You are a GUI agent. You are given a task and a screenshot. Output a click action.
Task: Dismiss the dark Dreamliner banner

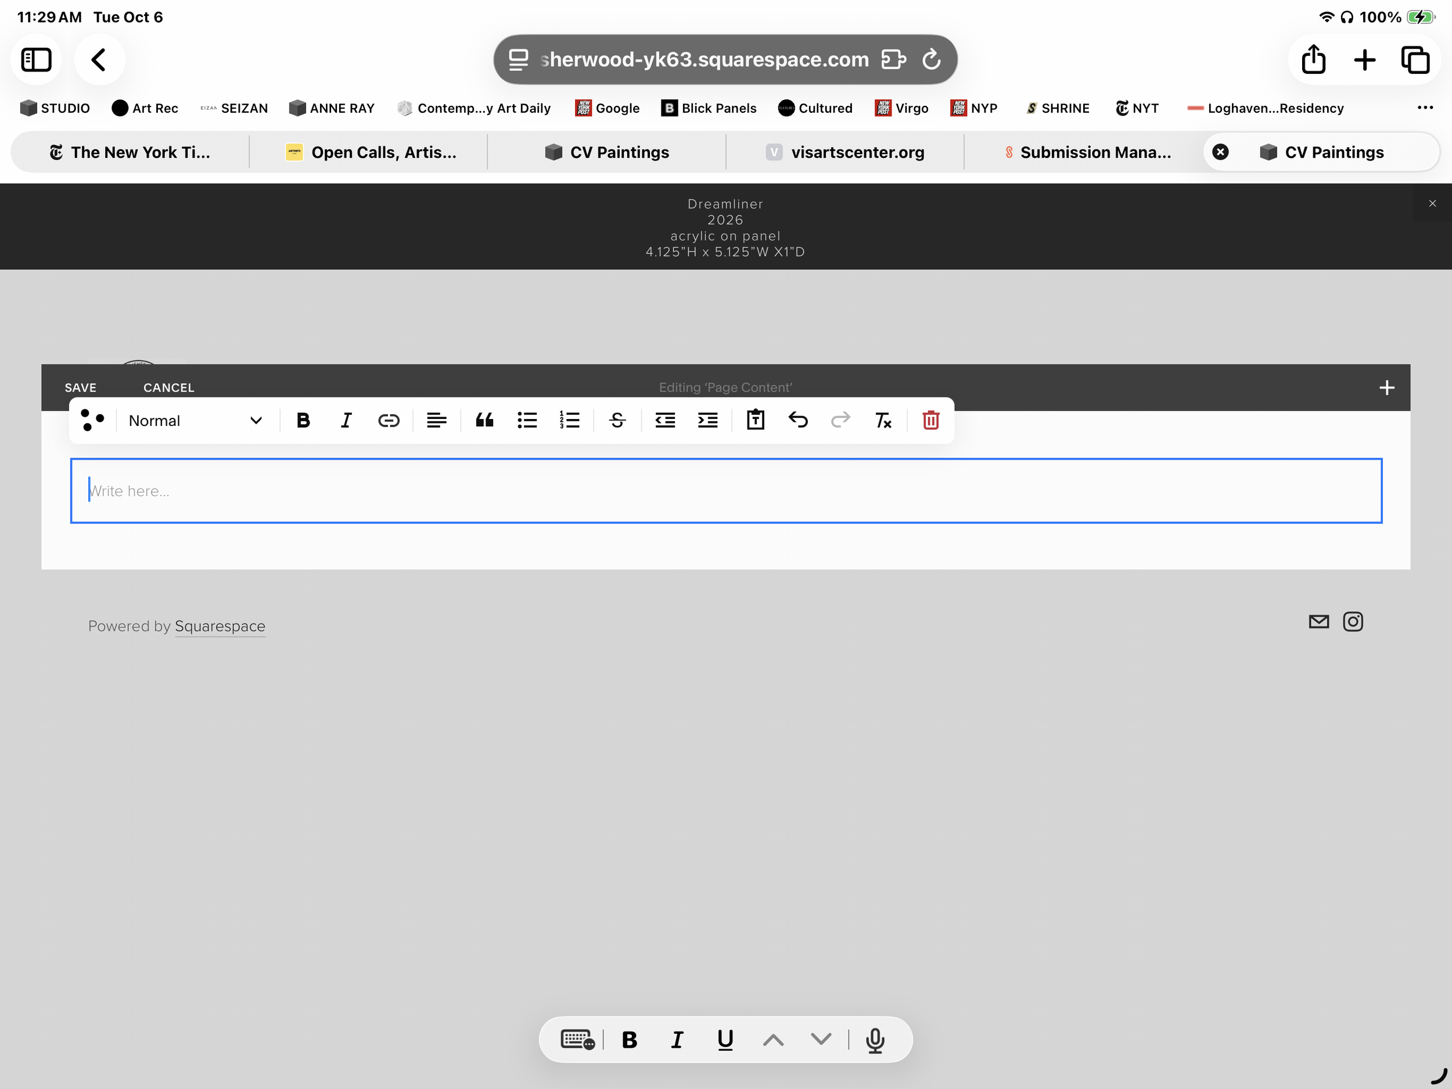point(1432,203)
